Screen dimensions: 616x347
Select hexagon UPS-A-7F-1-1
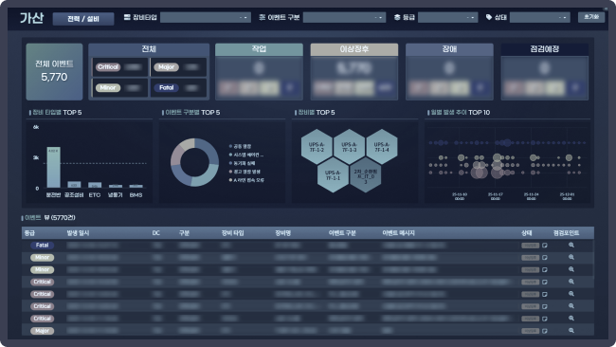tap(333, 175)
